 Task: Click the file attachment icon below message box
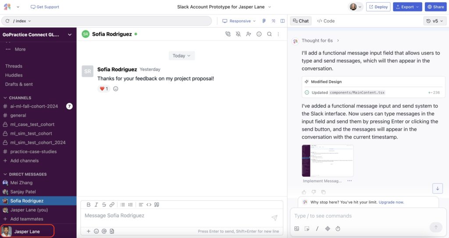coord(112,231)
